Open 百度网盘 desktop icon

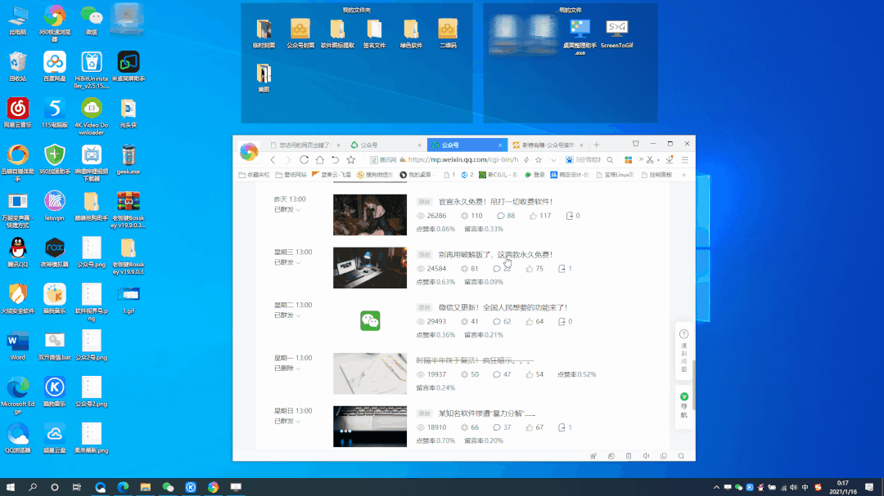55,66
